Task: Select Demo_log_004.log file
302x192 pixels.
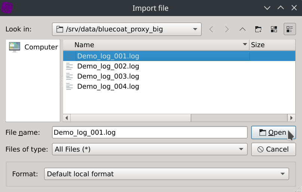Action: tap(108, 86)
